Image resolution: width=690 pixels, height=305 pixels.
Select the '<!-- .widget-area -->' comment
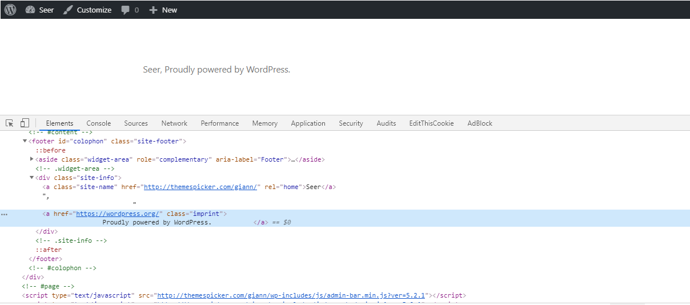75,168
